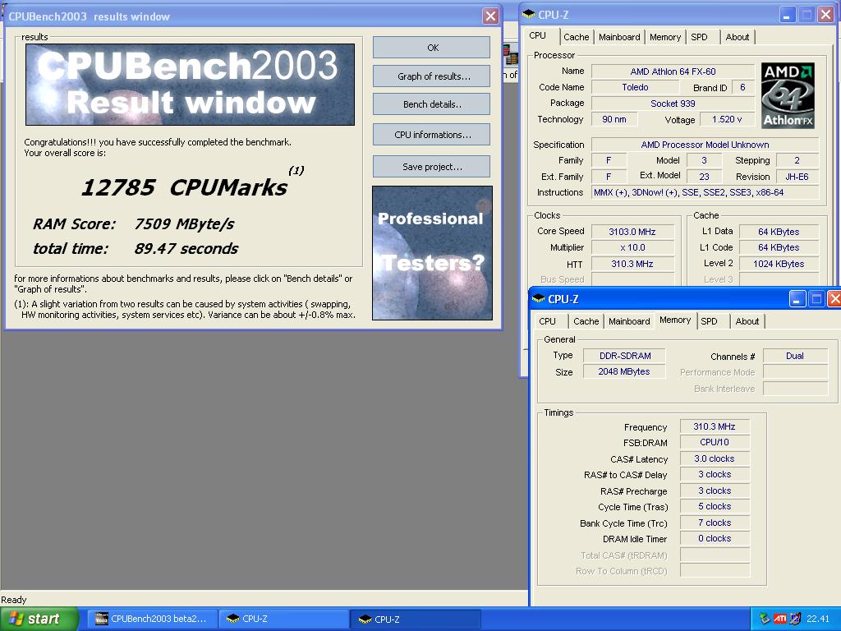The height and width of the screenshot is (631, 841).
Task: Click DRAM Idle Timer value 0 clocks
Action: [715, 538]
